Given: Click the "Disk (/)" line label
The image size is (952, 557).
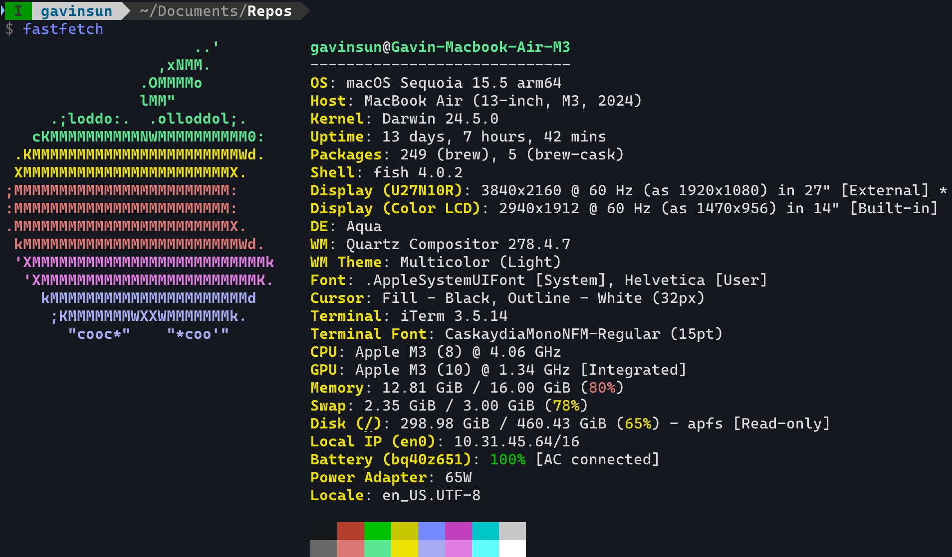Looking at the screenshot, I should (346, 423).
